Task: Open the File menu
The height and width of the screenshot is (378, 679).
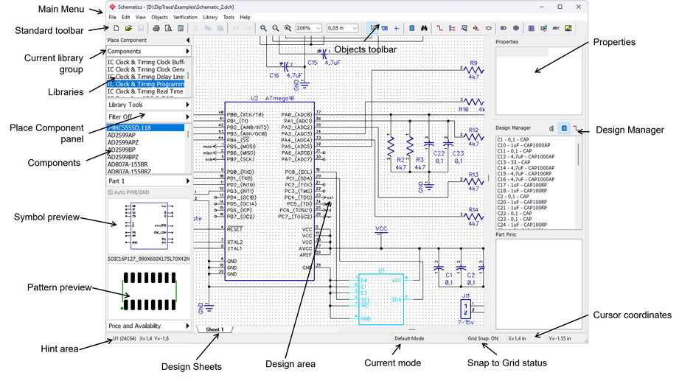Action: 113,18
